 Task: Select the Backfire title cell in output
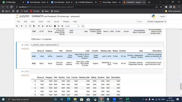point(59,56)
